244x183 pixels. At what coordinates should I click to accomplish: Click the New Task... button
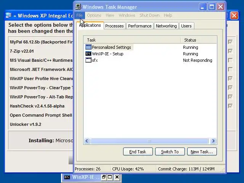click(x=202, y=152)
